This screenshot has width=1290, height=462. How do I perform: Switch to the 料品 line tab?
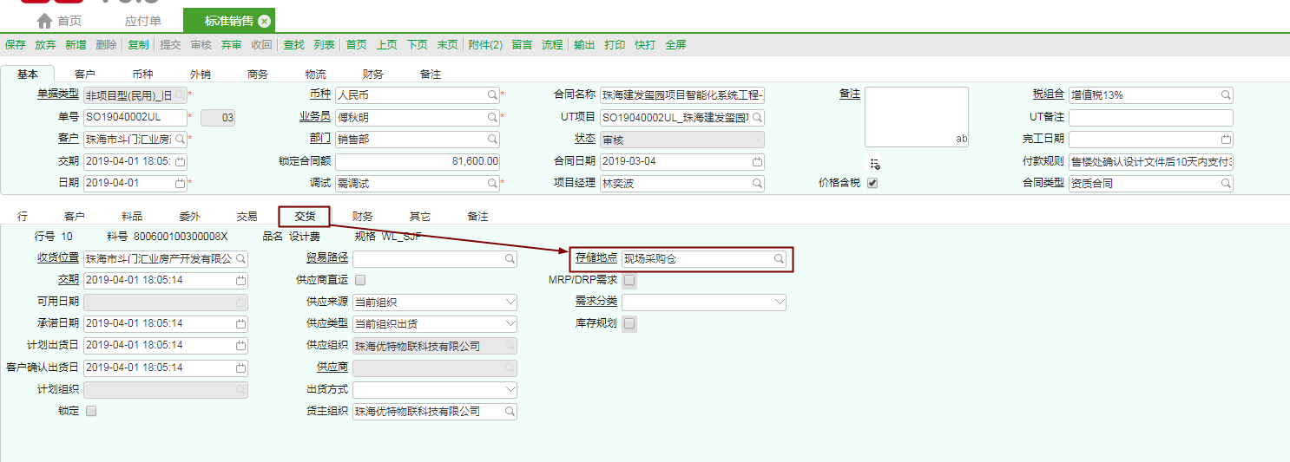pyautogui.click(x=132, y=217)
